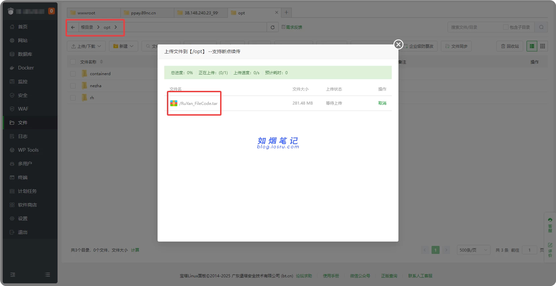Click the search magnifier button

(x=541, y=27)
